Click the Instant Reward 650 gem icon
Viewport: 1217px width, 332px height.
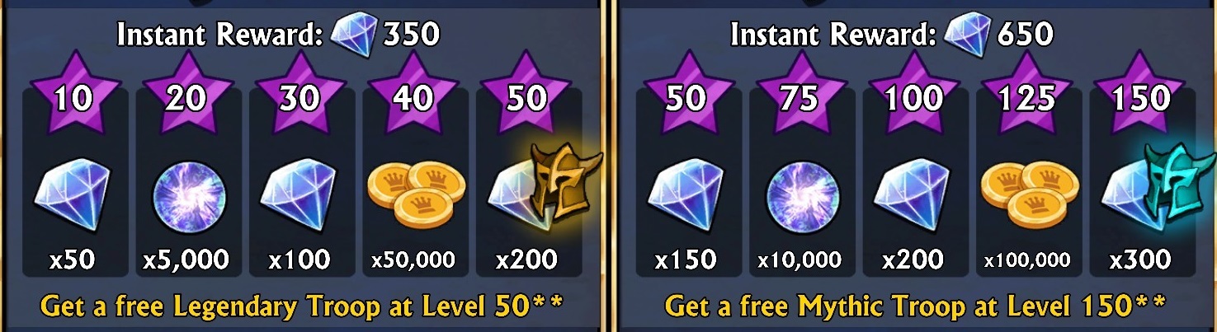click(x=967, y=34)
